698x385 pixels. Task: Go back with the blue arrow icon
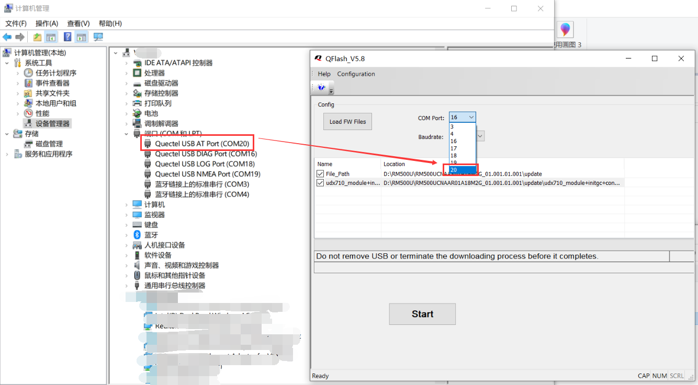(x=7, y=37)
